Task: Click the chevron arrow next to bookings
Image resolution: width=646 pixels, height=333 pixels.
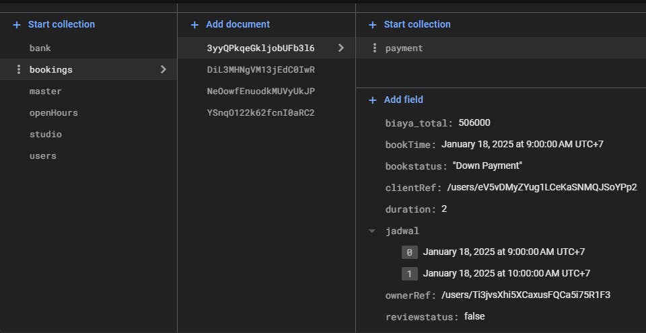Action: pyautogui.click(x=163, y=69)
